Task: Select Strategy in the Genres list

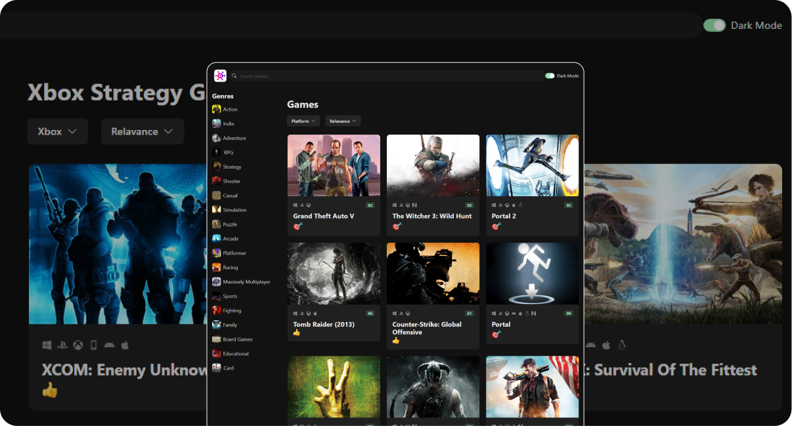Action: (x=232, y=167)
